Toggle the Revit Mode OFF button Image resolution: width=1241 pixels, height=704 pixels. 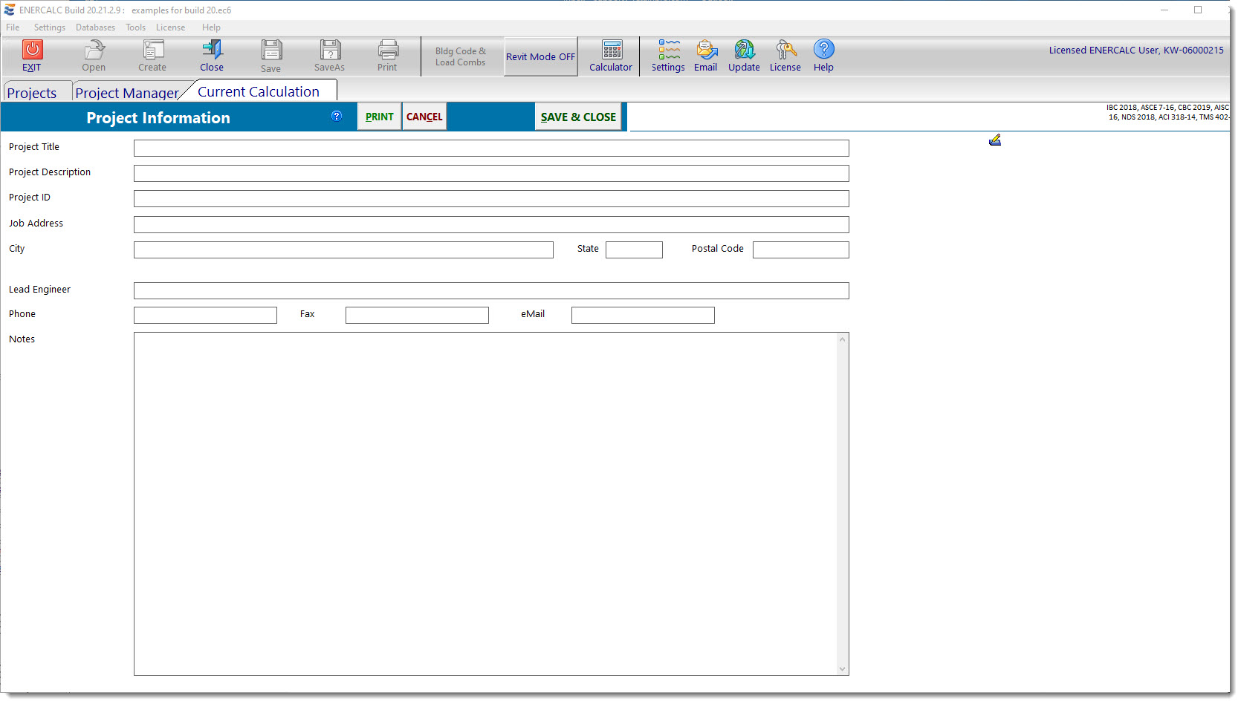540,56
